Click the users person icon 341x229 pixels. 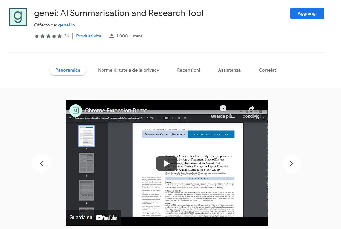[x=112, y=36]
